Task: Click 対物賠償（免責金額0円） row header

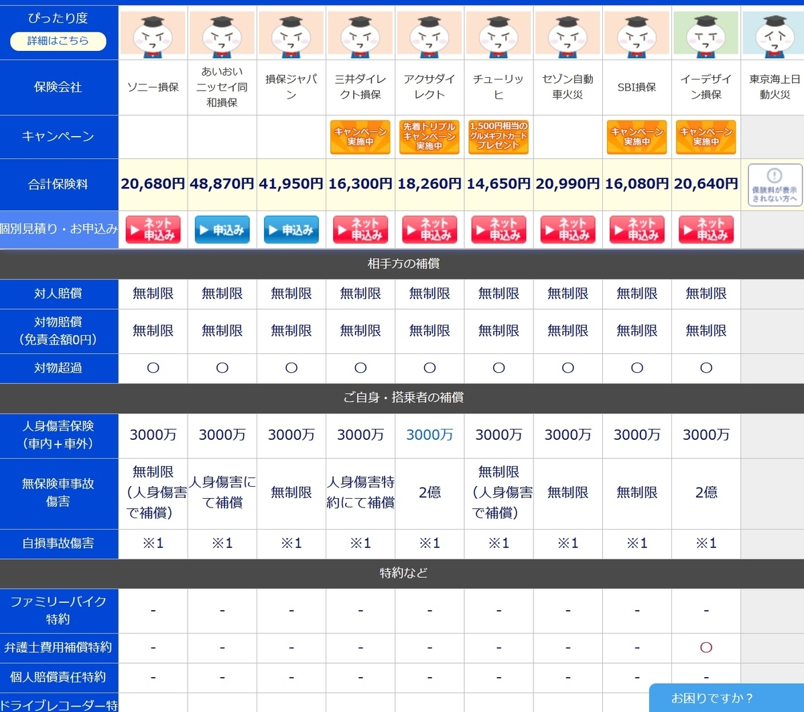Action: [59, 331]
